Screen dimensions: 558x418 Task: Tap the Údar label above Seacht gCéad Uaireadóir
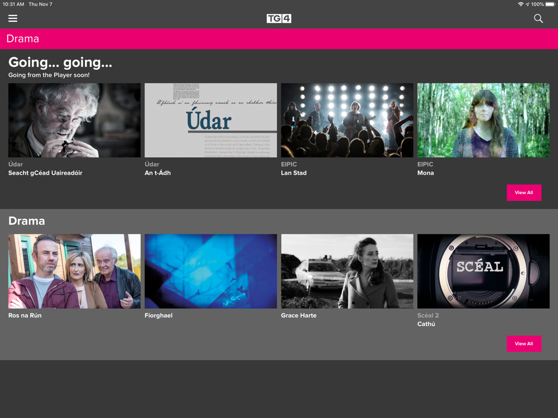pos(15,164)
